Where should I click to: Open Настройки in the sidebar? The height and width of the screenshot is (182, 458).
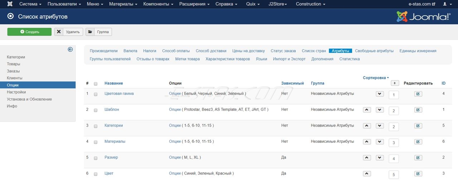16,92
